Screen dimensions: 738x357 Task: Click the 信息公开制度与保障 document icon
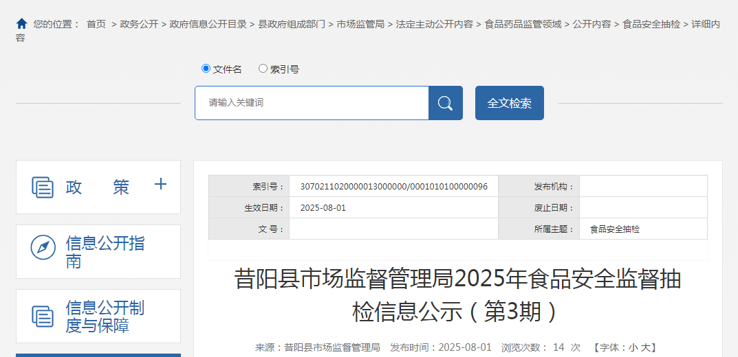pyautogui.click(x=43, y=316)
